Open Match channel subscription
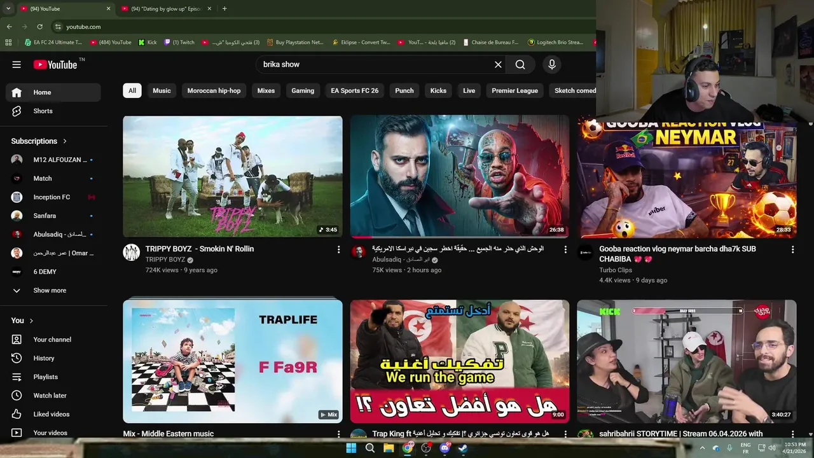 (x=53, y=179)
